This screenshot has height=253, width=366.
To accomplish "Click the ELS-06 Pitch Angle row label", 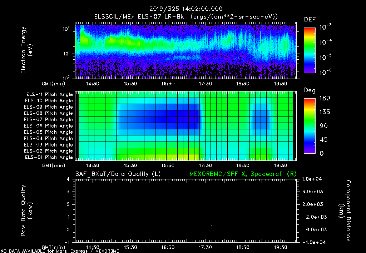I will (48, 126).
